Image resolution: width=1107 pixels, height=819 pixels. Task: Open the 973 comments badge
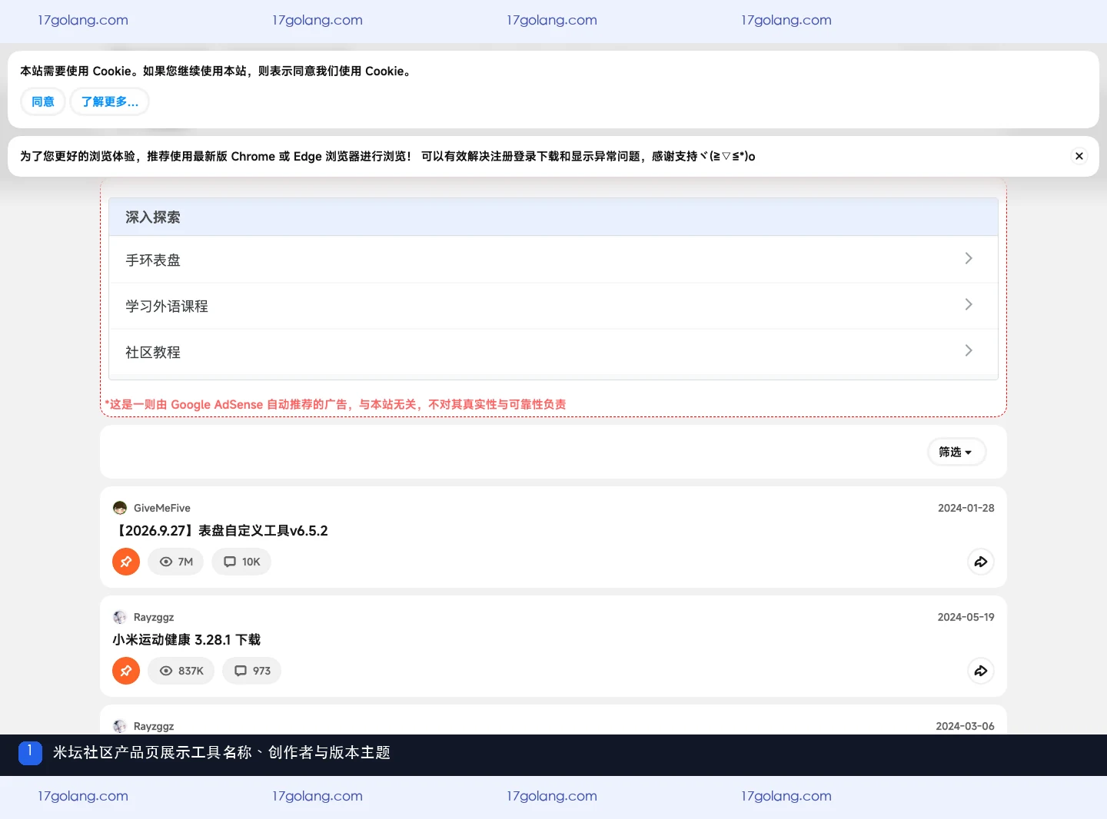pyautogui.click(x=252, y=671)
